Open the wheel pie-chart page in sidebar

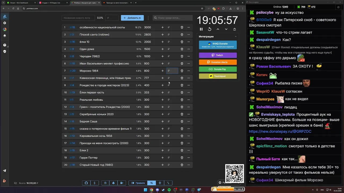pyautogui.click(x=5, y=29)
